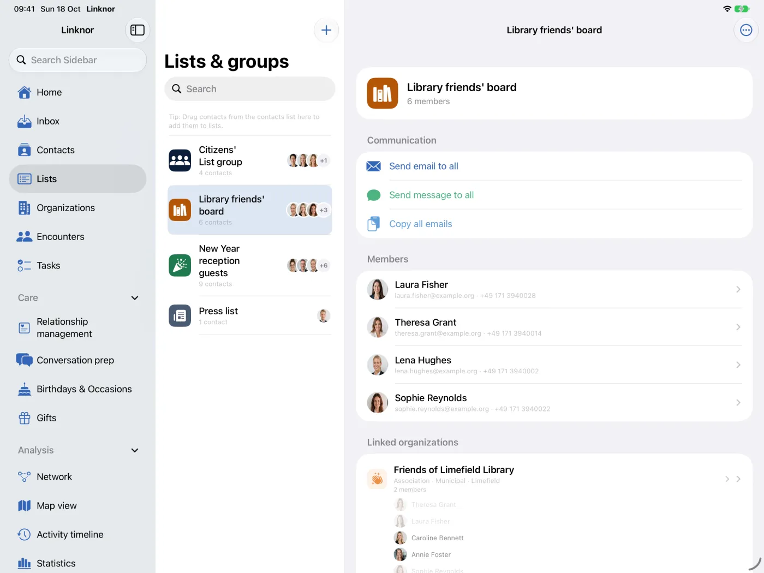Viewport: 764px width, 573px height.
Task: Open the Encounters people icon
Action: [x=25, y=237]
